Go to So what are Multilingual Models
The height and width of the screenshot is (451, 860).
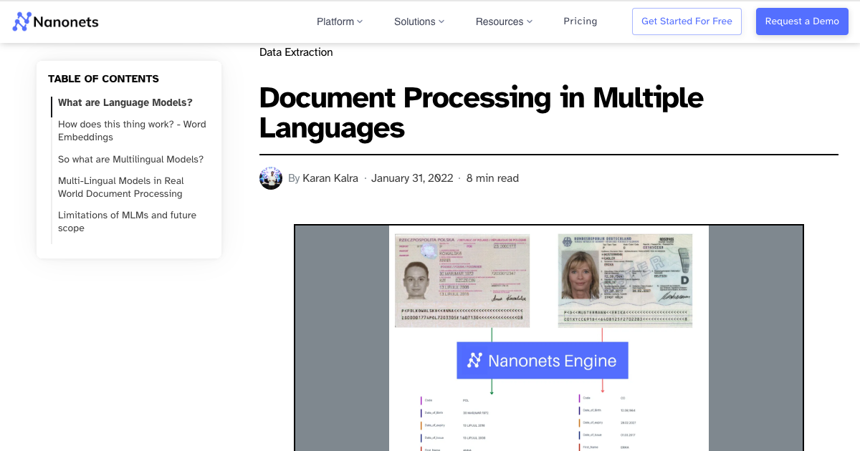pos(130,159)
